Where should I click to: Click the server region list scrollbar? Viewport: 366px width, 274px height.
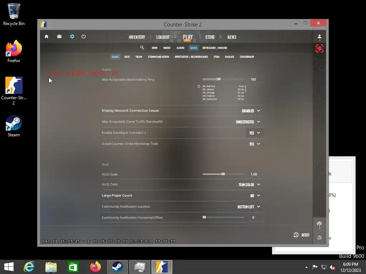pos(246,88)
